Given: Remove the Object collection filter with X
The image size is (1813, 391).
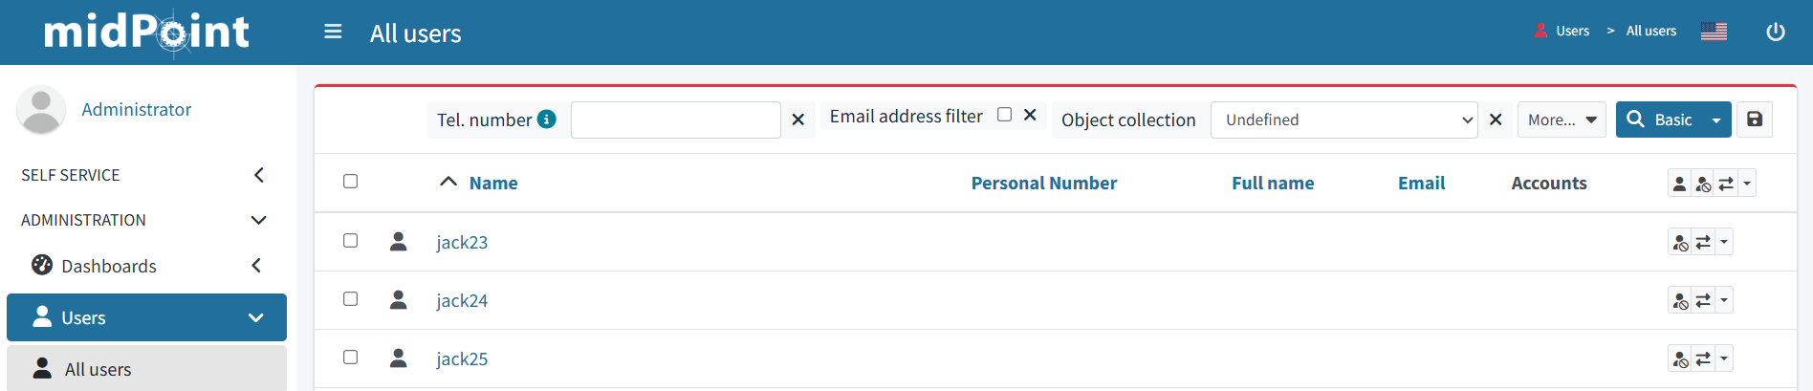Looking at the screenshot, I should pos(1496,119).
